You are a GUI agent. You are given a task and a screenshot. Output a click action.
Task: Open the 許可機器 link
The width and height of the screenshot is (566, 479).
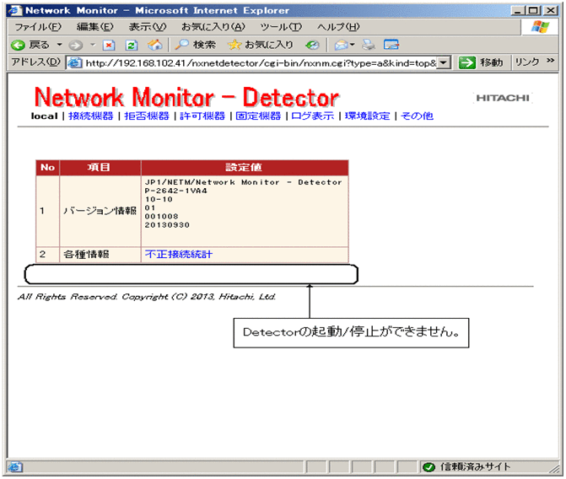[202, 116]
